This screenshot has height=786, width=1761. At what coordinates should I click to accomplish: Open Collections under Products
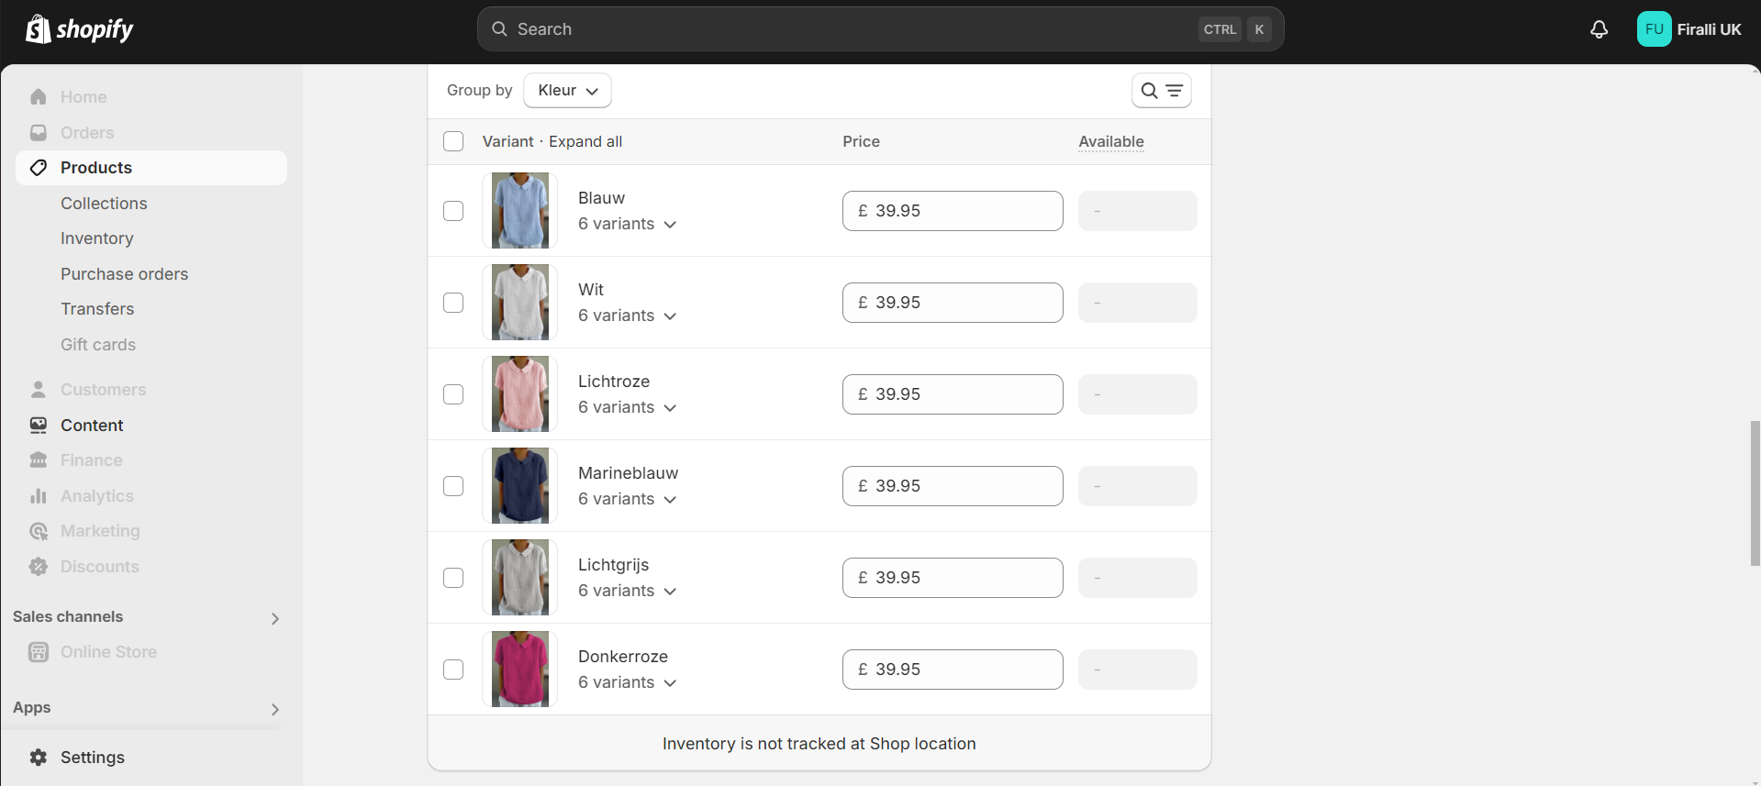point(104,204)
